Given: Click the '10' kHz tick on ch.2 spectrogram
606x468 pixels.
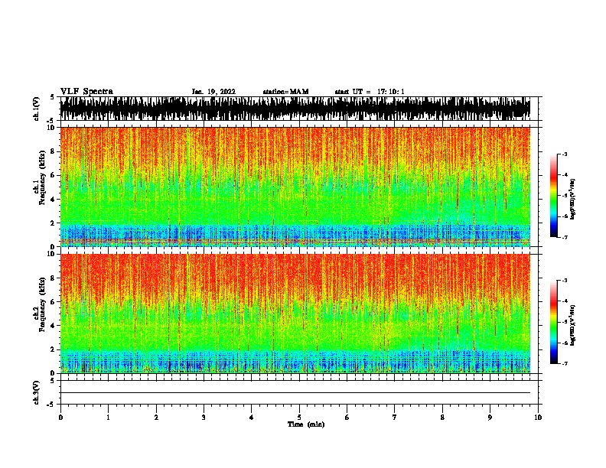Looking at the screenshot, I should (51, 254).
